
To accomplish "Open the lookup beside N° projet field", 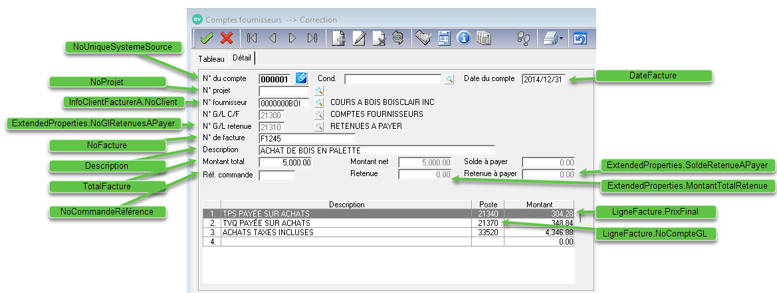I will (x=319, y=91).
